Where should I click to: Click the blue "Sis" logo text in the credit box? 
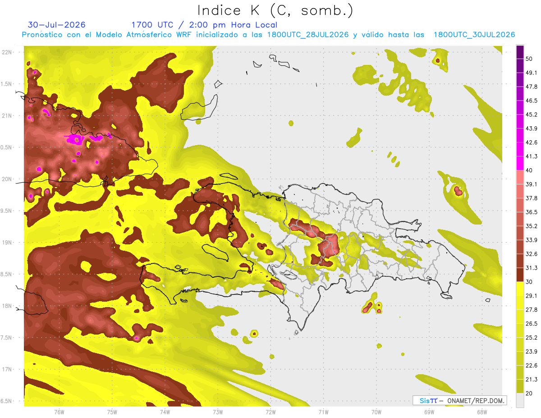tap(424, 400)
